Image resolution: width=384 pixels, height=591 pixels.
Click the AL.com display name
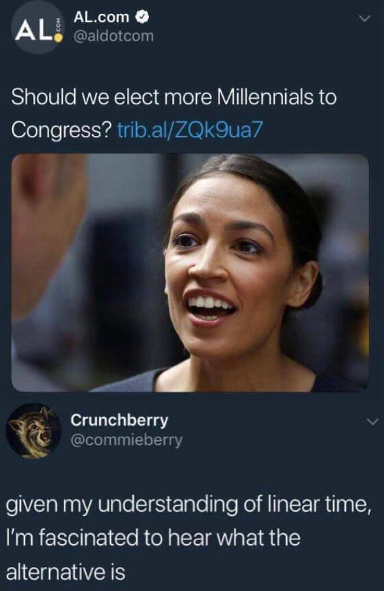point(101,16)
